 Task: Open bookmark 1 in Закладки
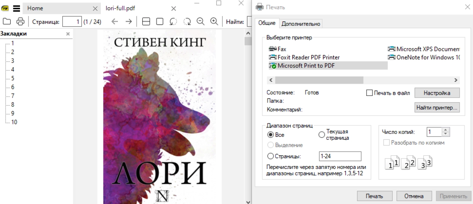13,43
